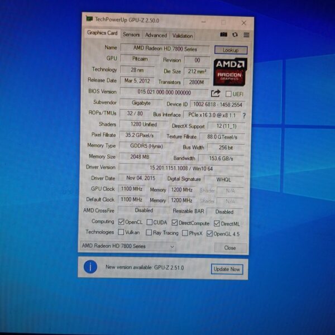
Task: Minimize the GPU-Z window
Action: coord(204,22)
